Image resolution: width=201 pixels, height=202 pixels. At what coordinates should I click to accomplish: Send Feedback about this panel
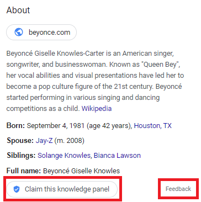[x=178, y=189]
